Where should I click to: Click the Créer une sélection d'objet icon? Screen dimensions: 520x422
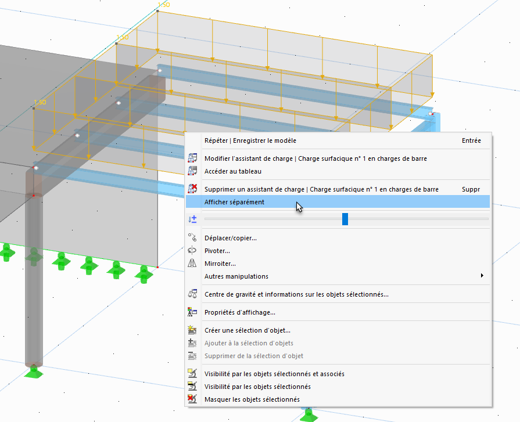(x=192, y=330)
